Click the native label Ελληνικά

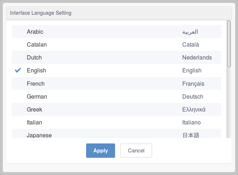(x=194, y=109)
